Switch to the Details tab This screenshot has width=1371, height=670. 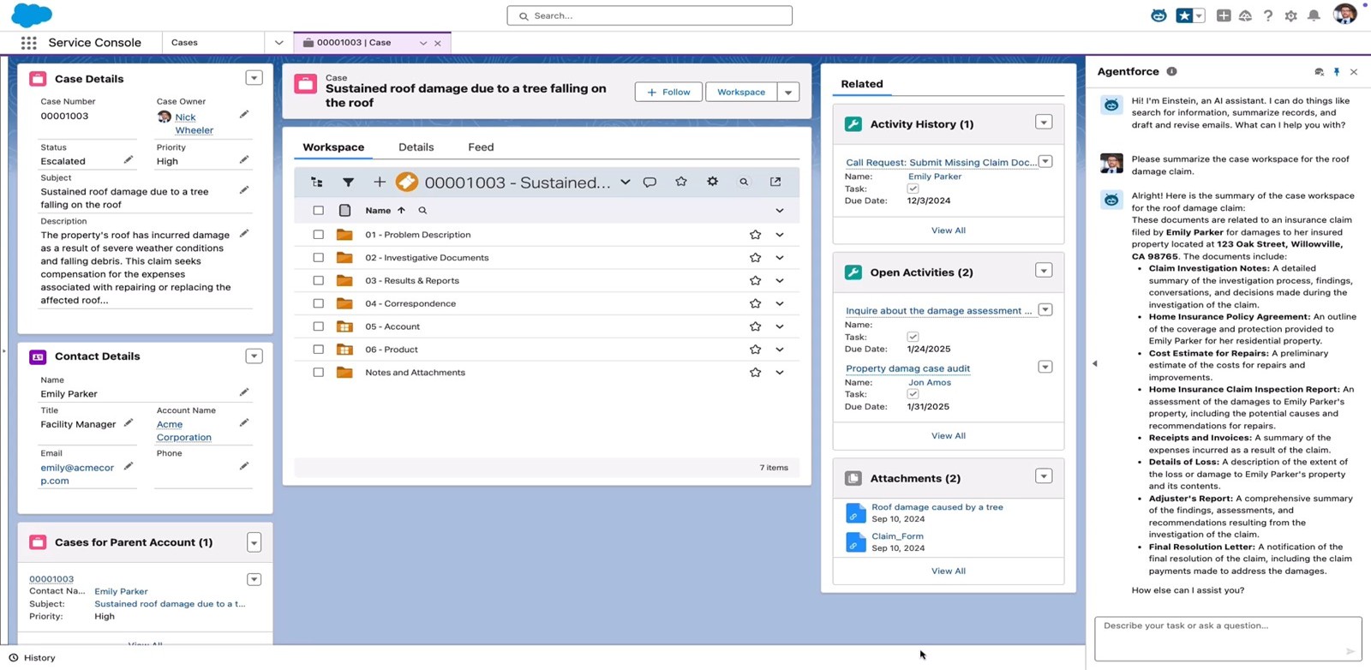(x=416, y=147)
